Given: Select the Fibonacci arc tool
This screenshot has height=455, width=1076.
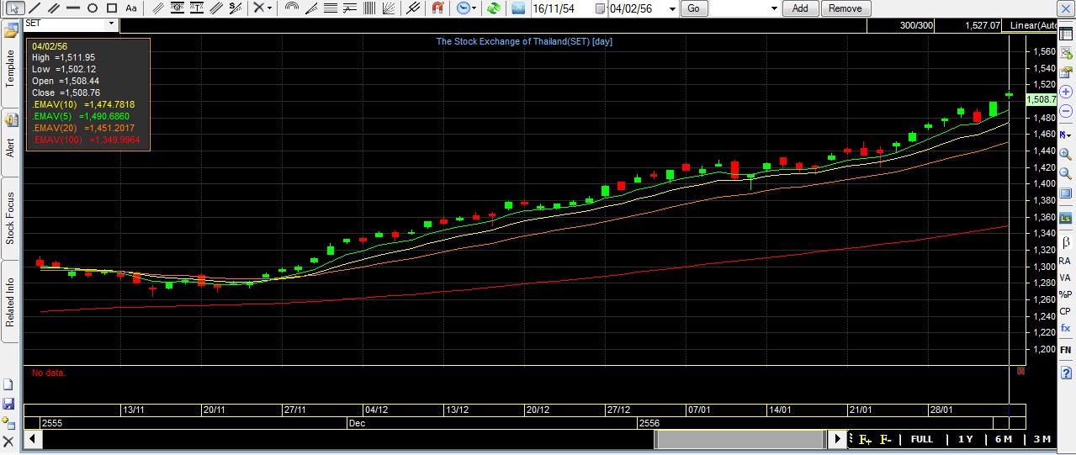Looking at the screenshot, I should tap(292, 8).
